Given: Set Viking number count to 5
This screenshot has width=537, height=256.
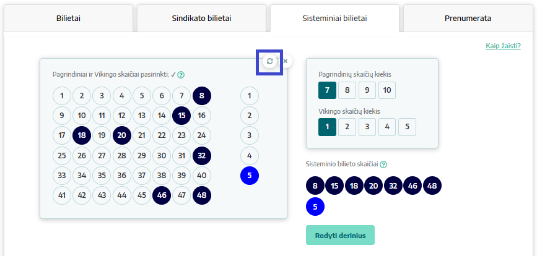Looking at the screenshot, I should click(x=407, y=127).
